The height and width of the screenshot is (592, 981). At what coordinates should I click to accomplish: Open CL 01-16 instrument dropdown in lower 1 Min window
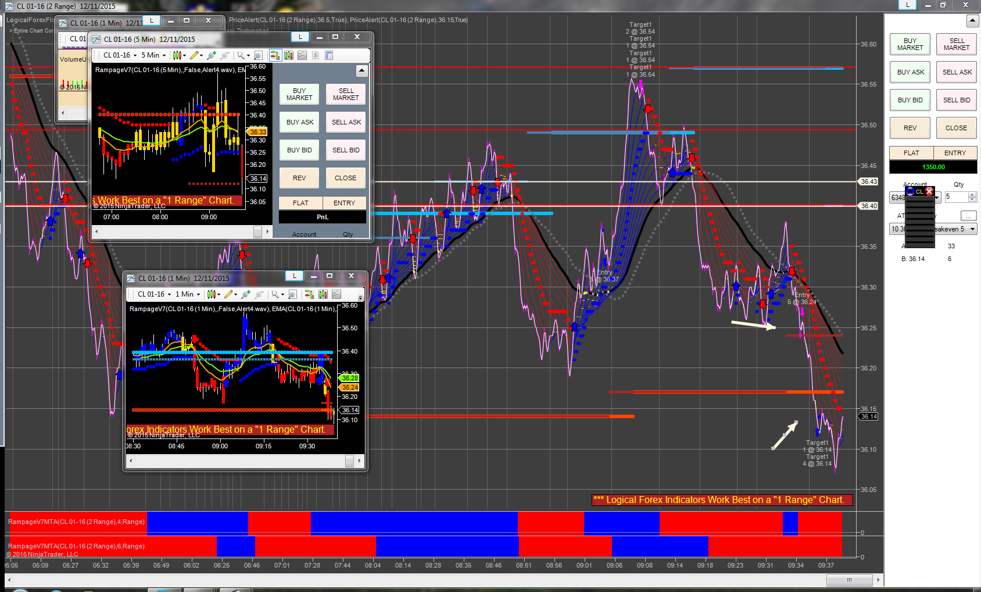click(x=154, y=294)
